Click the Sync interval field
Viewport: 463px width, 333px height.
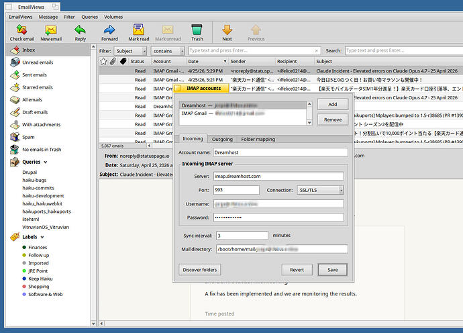pyautogui.click(x=242, y=236)
